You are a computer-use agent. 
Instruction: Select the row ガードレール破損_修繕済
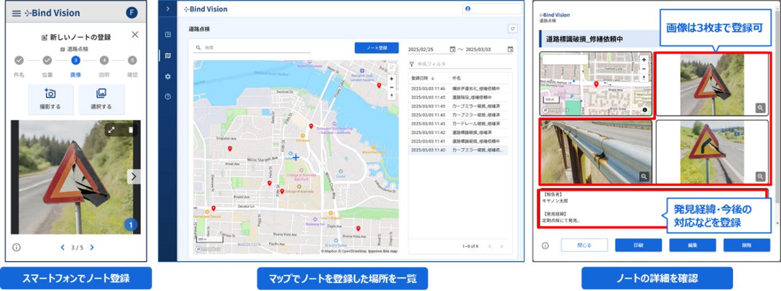pyautogui.click(x=458, y=123)
